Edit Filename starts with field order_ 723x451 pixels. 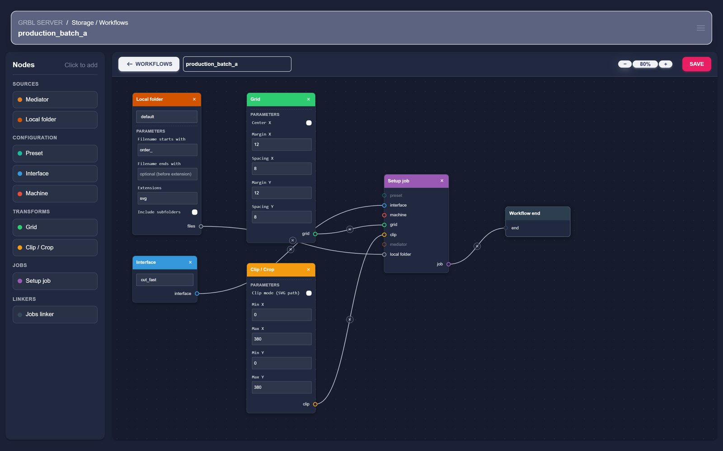167,150
